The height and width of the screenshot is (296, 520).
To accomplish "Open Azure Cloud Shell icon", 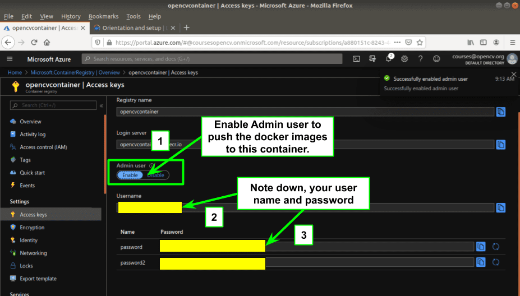I will pos(356,59).
